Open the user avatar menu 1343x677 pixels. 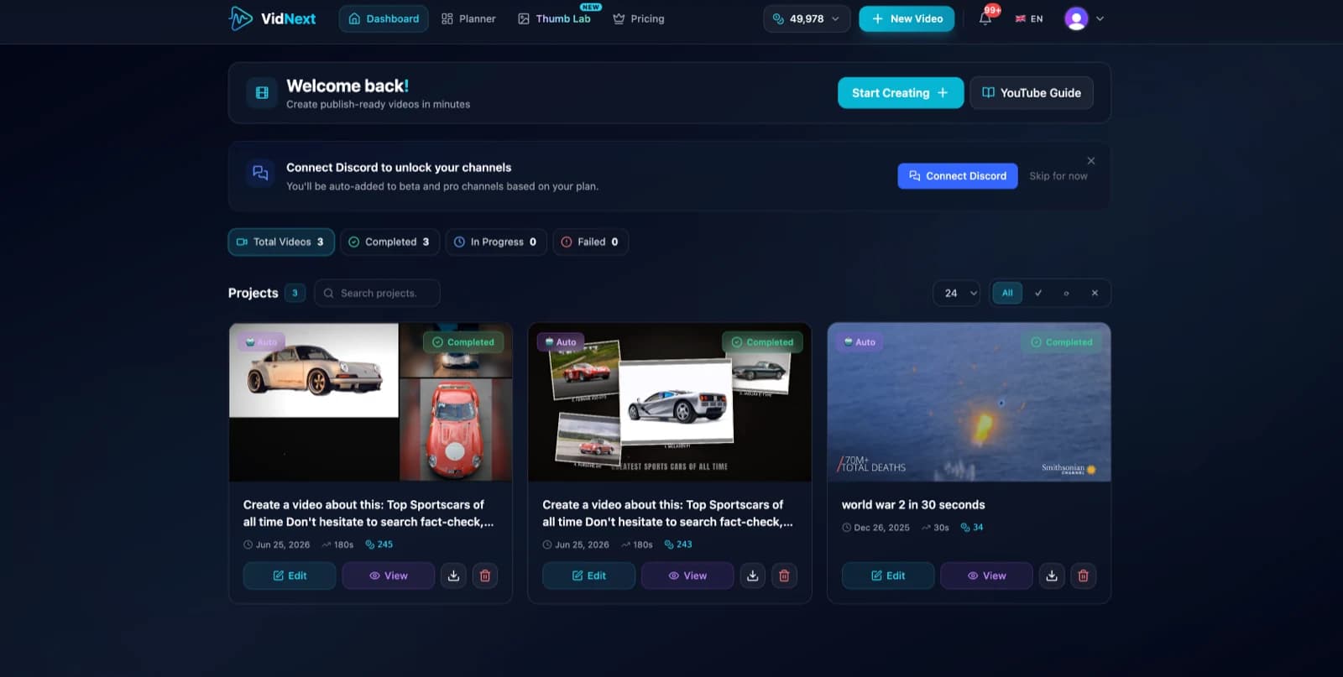[1076, 18]
